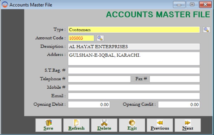Click the Opening Credit amount field
This screenshot has width=214, height=135.
coord(179,104)
